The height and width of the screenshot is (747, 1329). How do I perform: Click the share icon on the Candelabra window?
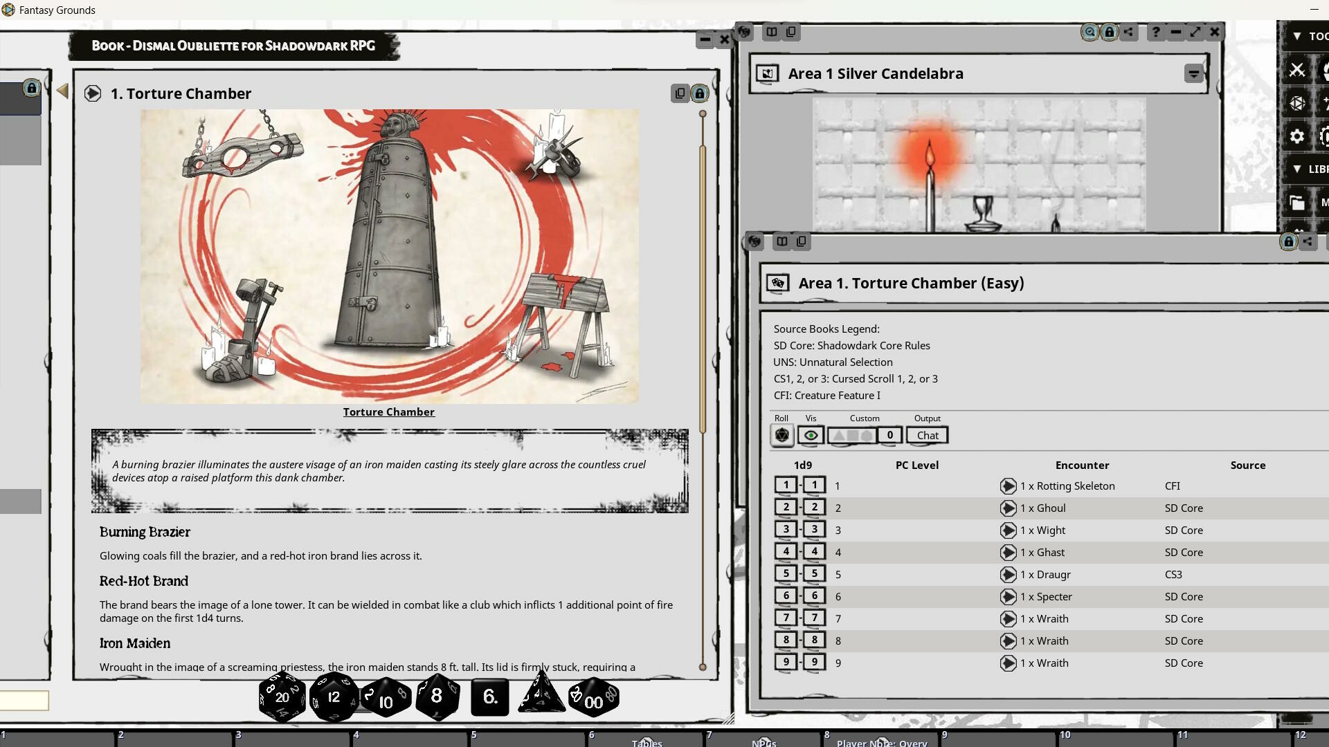pos(1129,32)
